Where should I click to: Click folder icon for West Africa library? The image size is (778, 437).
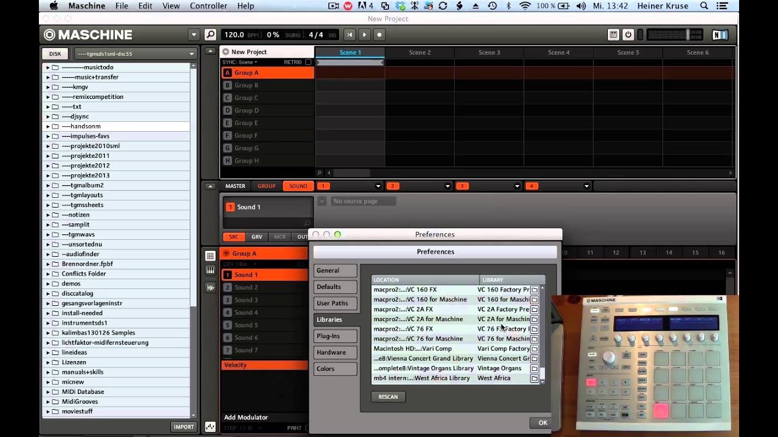tap(534, 379)
